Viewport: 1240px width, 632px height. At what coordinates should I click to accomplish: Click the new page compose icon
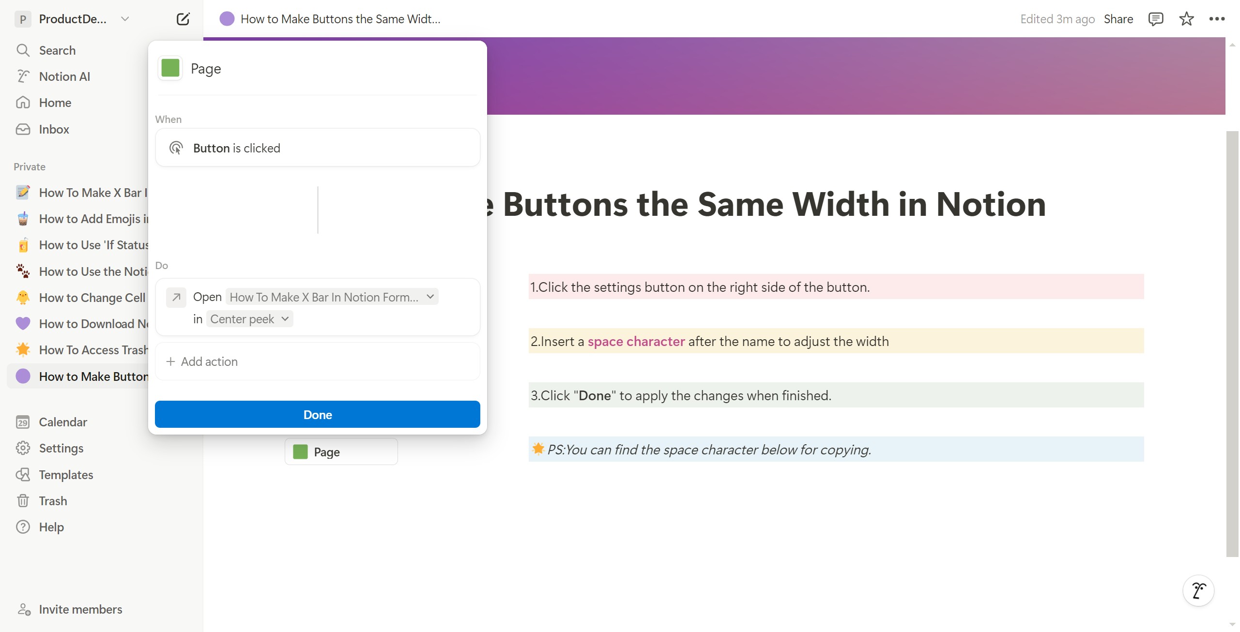183,19
